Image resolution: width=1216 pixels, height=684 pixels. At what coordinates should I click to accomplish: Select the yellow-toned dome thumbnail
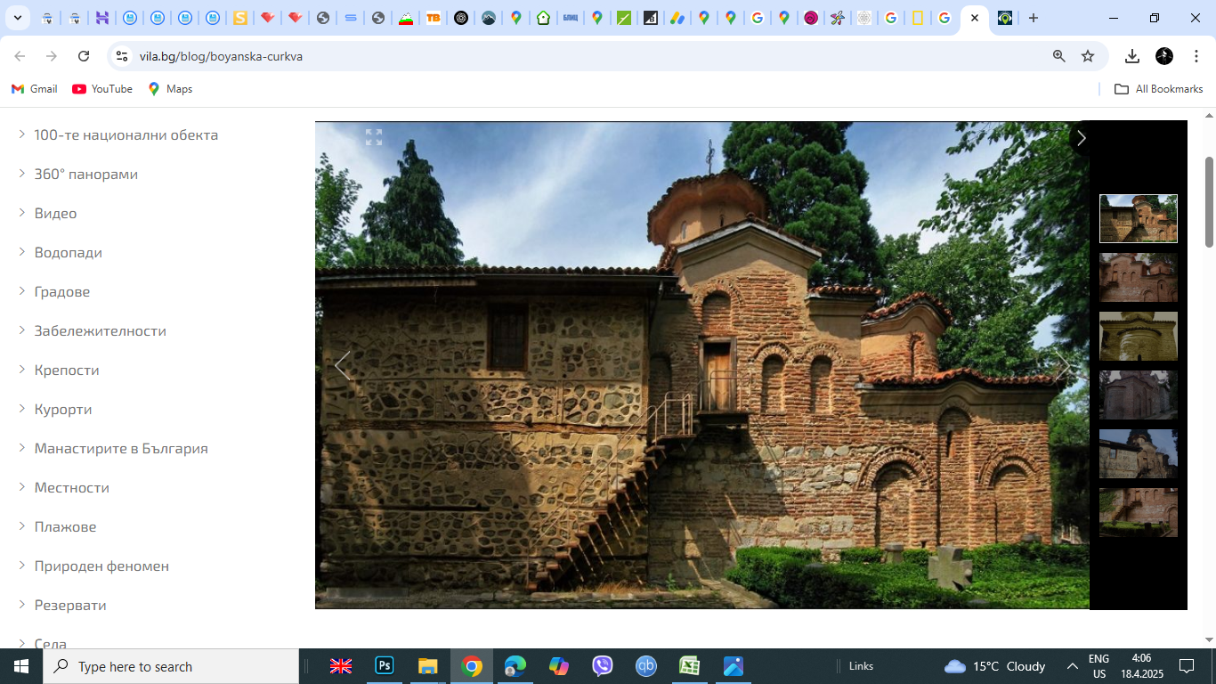[1139, 336]
